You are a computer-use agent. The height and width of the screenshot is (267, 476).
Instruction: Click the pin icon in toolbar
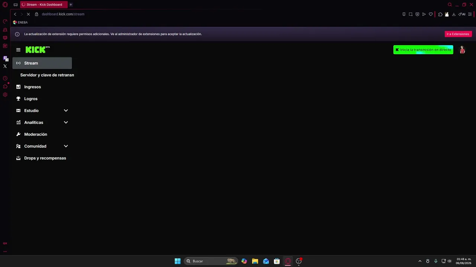click(x=404, y=14)
